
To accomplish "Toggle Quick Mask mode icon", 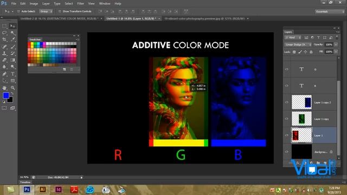I will pos(4,108).
